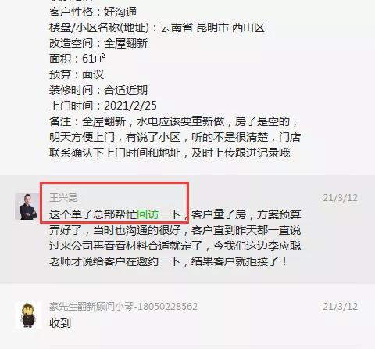
Task: Click the 21/3/12 timestamp next to 收到
Action: 340,307
